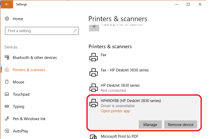Click the Bluetooth & other devices icon

point(7,58)
